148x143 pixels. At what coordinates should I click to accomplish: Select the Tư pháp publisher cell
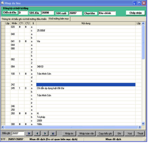86,117
